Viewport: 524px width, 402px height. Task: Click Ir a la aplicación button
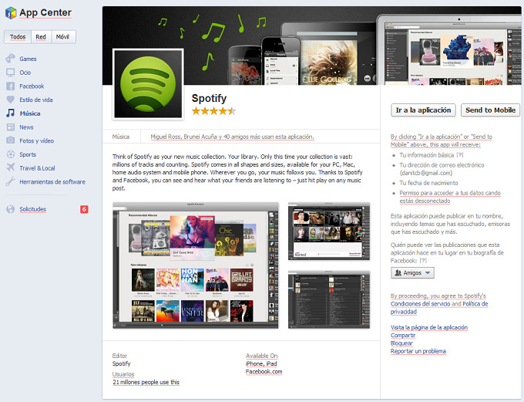coord(423,110)
